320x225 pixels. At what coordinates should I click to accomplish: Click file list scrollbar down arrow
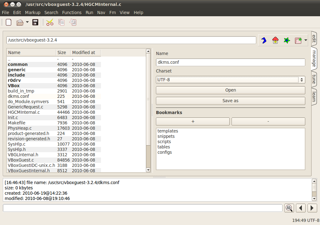[148, 170]
